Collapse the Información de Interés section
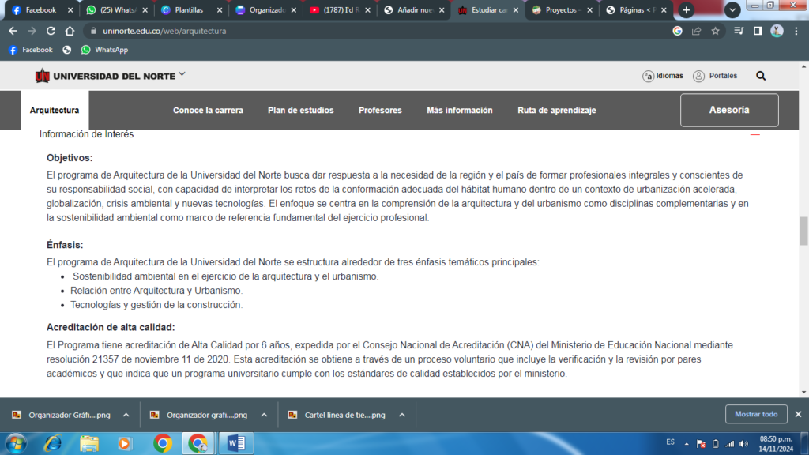This screenshot has height=455, width=809. (755, 134)
